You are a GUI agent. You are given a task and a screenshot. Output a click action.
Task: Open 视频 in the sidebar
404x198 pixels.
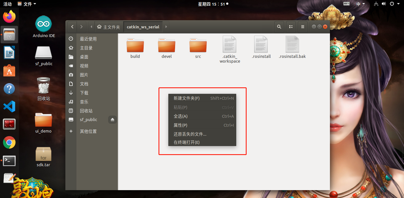coord(92,66)
